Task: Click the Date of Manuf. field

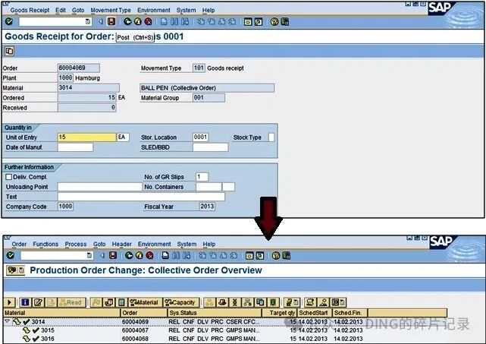Action: coord(75,147)
